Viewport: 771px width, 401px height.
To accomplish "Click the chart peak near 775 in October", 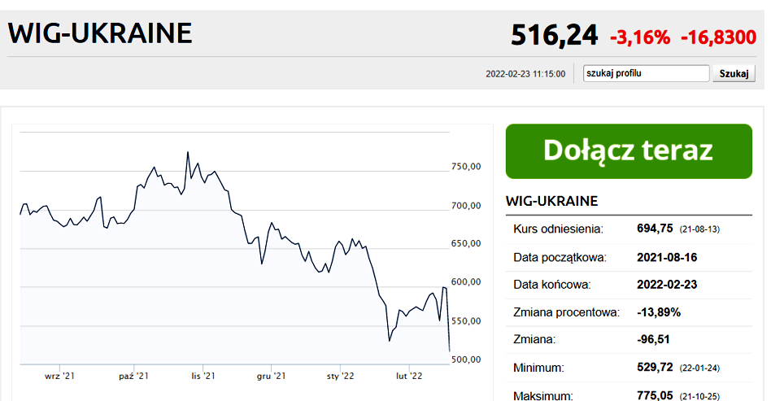I will tap(188, 153).
